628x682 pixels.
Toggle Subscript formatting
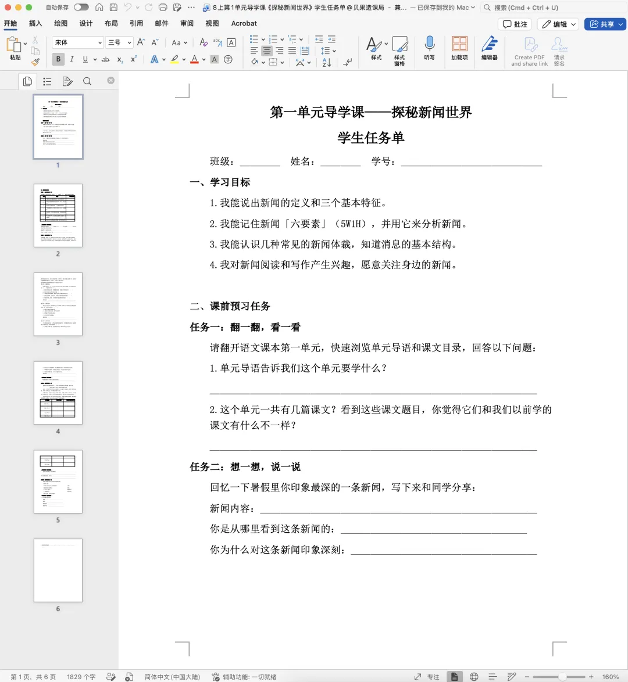pos(119,60)
